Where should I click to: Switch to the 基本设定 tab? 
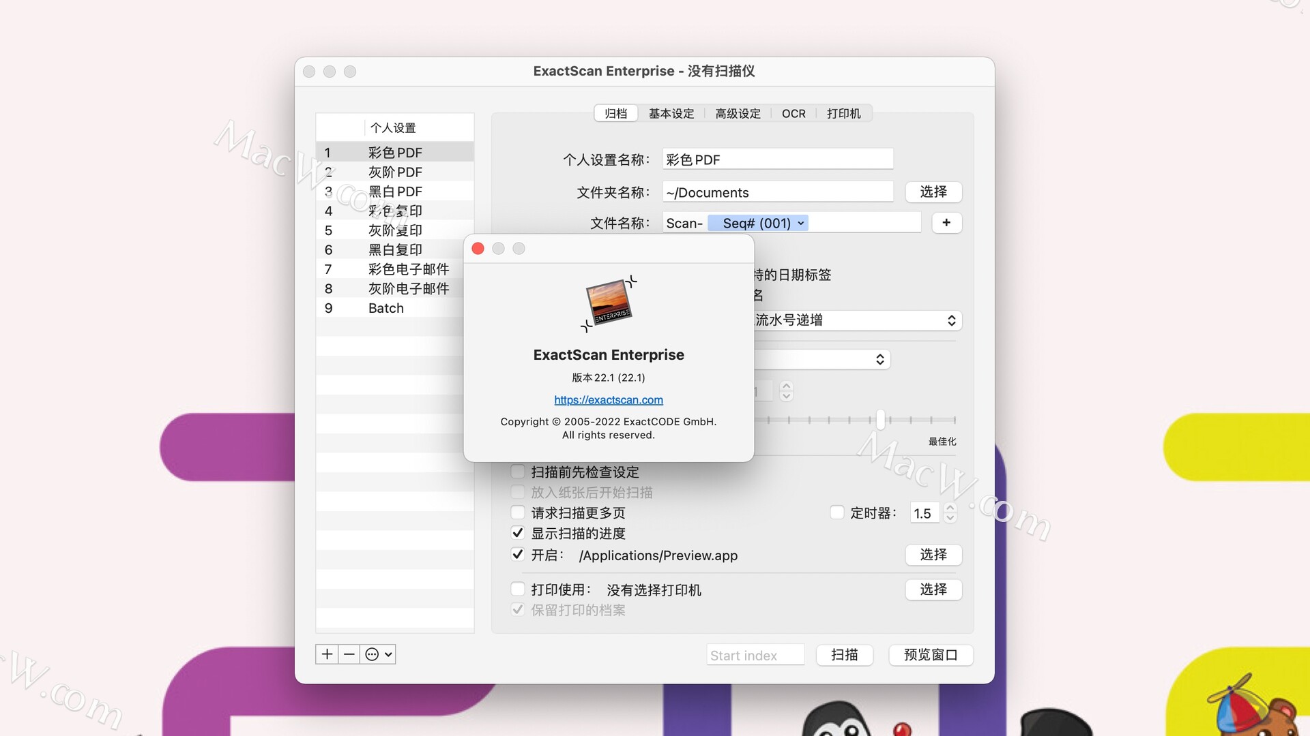[x=671, y=114]
